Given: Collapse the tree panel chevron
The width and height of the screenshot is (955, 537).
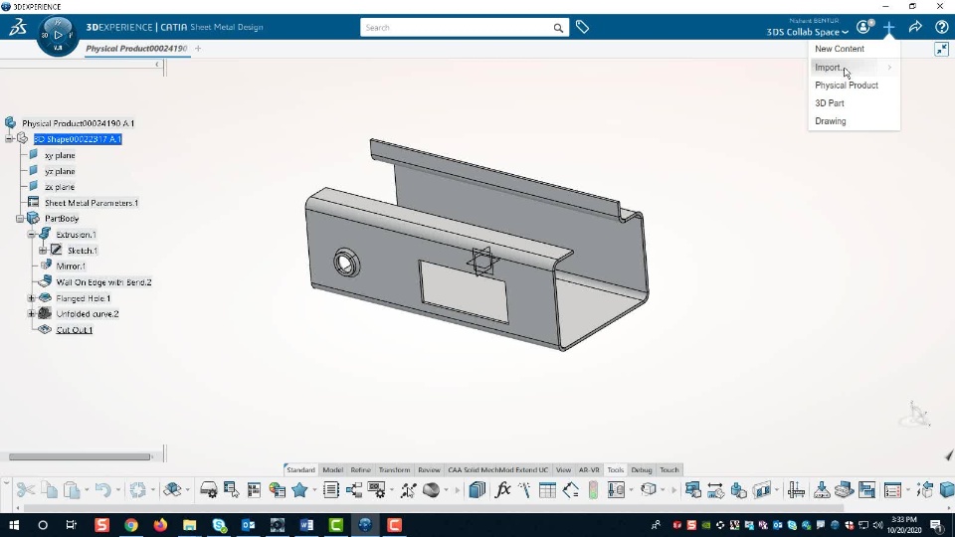Looking at the screenshot, I should (157, 64).
